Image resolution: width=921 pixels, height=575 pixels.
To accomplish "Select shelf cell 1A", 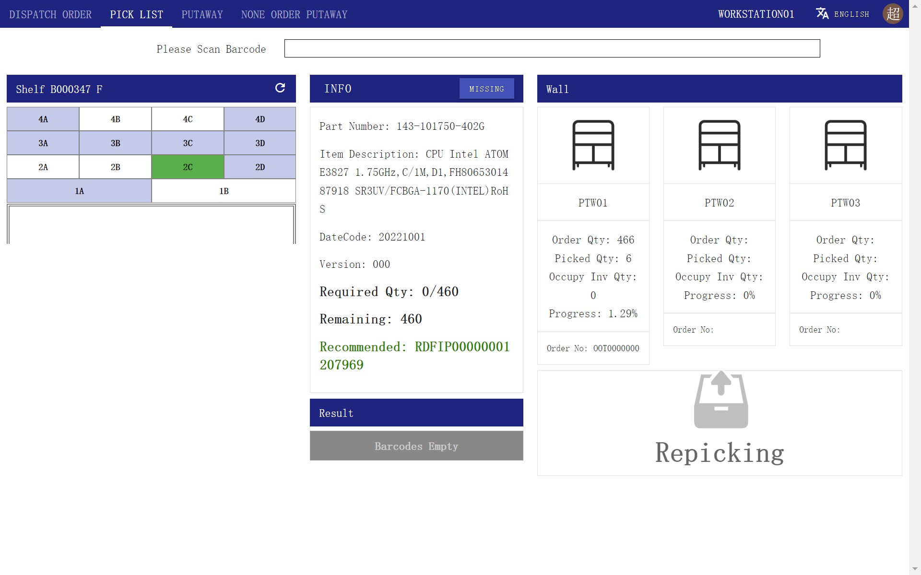I will point(79,191).
